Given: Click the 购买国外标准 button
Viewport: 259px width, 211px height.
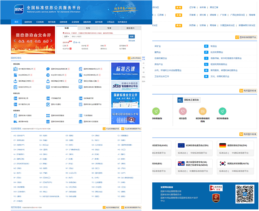Looking at the screenshot, I should coord(248,134).
